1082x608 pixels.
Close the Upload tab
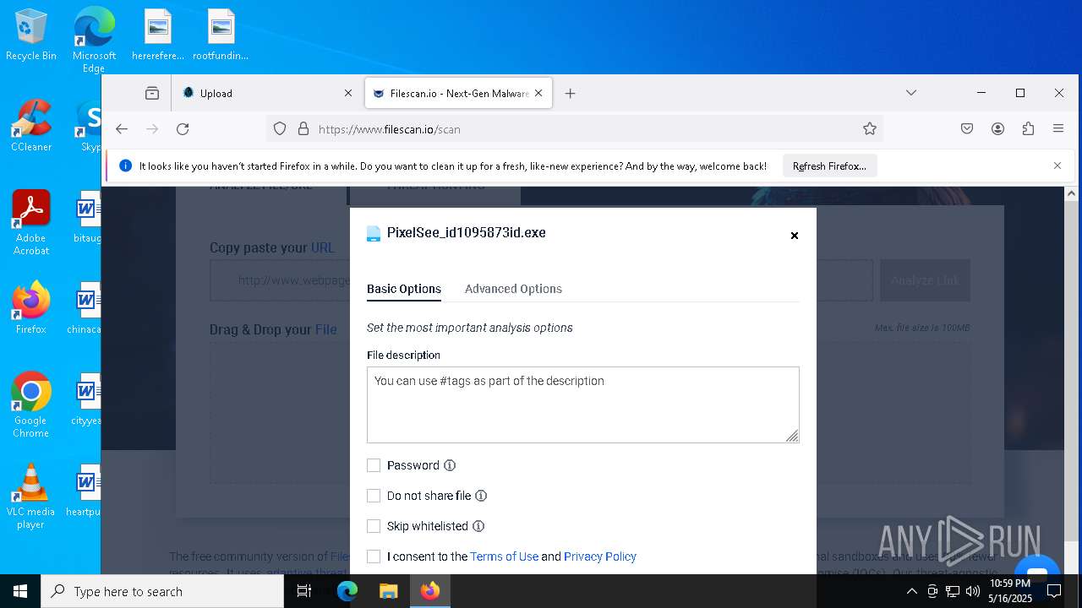[x=348, y=93]
